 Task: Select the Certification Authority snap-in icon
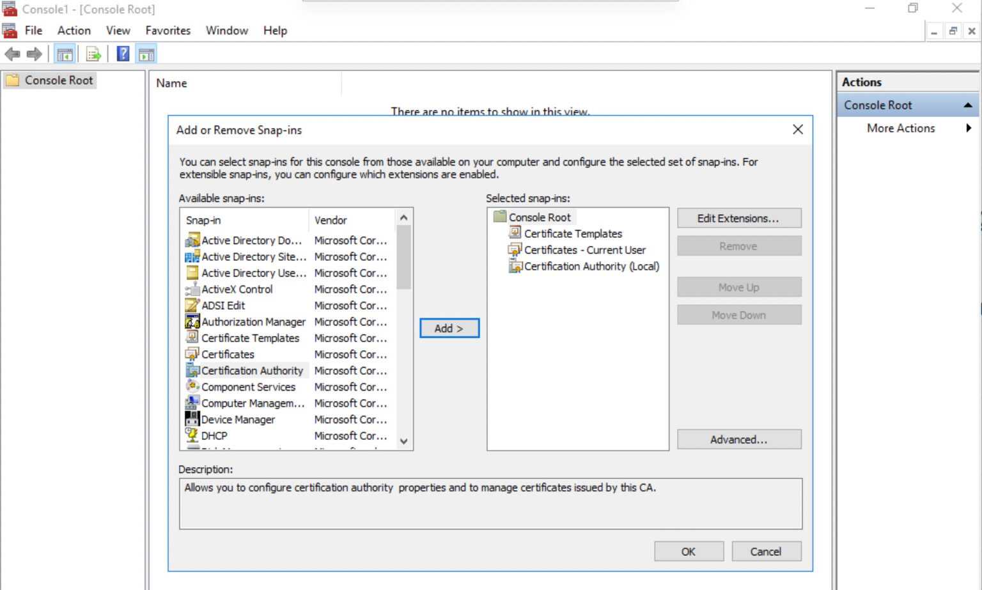pyautogui.click(x=192, y=370)
